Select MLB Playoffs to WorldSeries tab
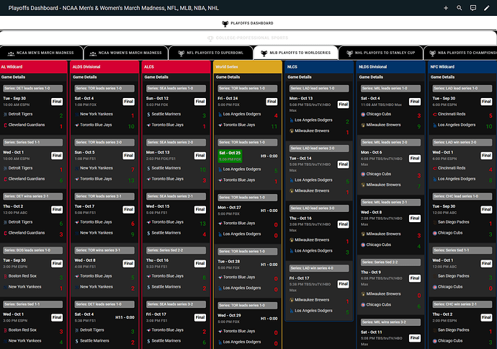 tap(296, 53)
